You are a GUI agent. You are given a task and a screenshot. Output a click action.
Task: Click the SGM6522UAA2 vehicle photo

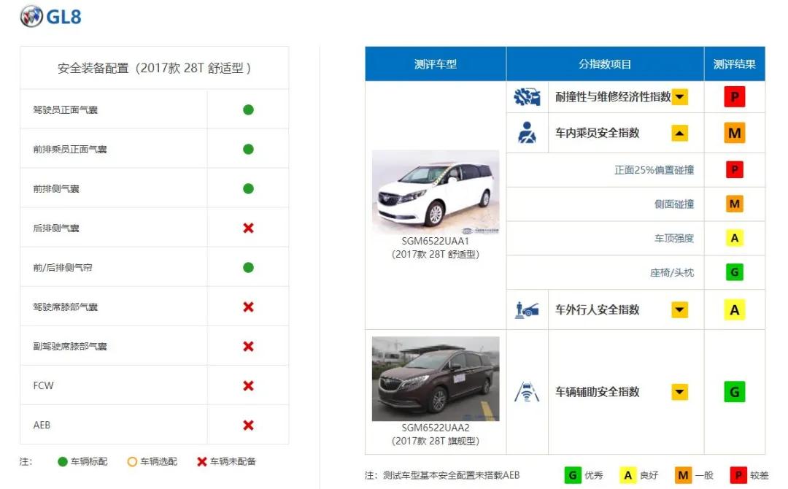click(436, 380)
